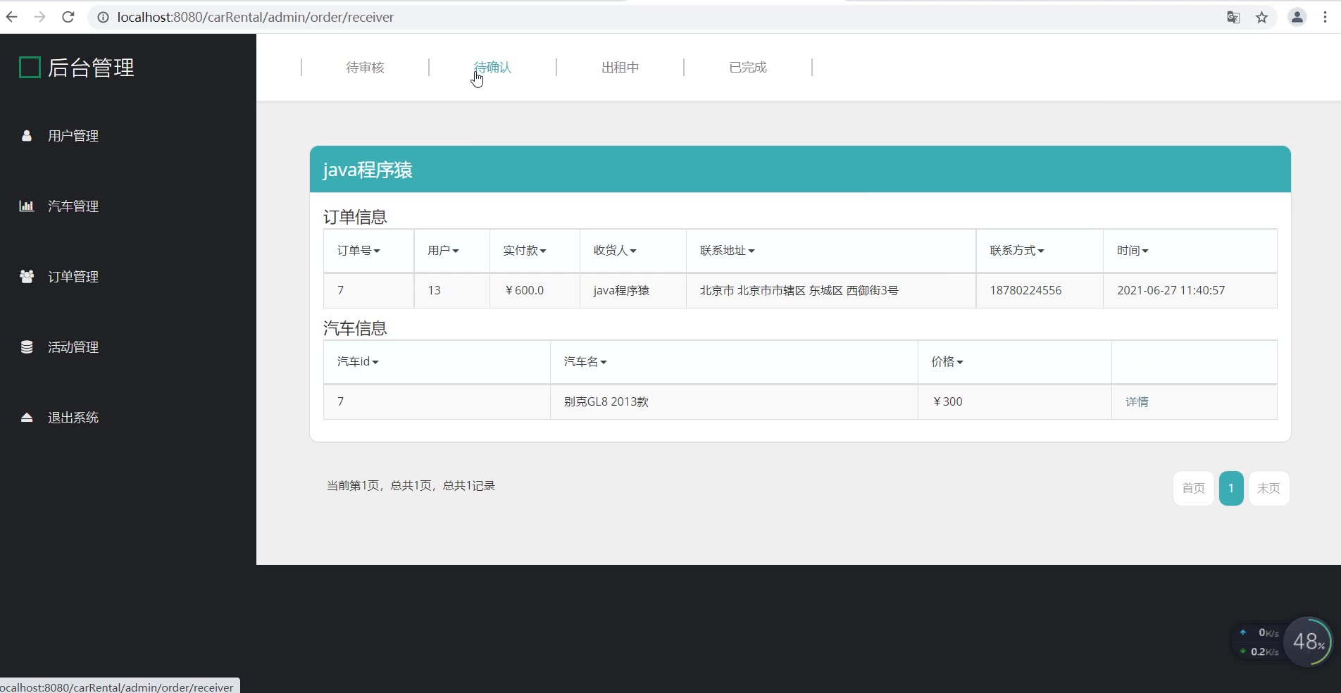The width and height of the screenshot is (1341, 693).
Task: Click the group icon beside 订单管理
Action: 27,277
